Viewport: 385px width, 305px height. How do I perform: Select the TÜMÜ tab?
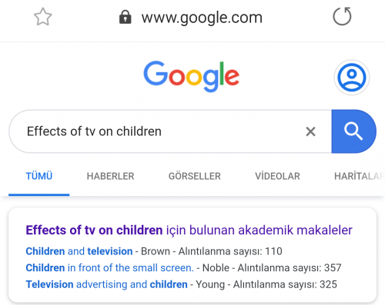39,176
